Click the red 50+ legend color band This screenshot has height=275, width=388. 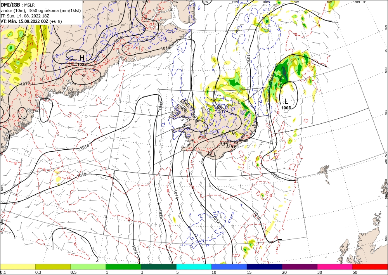370,266
